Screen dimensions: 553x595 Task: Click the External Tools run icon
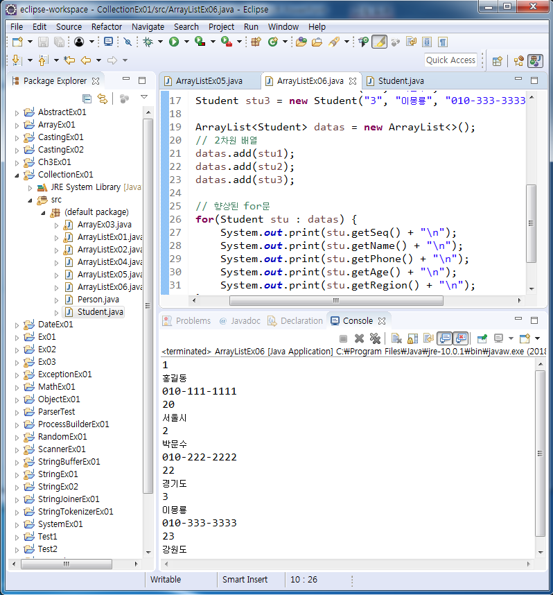227,42
